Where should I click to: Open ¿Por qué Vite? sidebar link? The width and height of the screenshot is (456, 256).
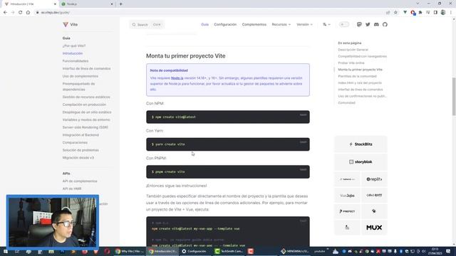(74, 46)
